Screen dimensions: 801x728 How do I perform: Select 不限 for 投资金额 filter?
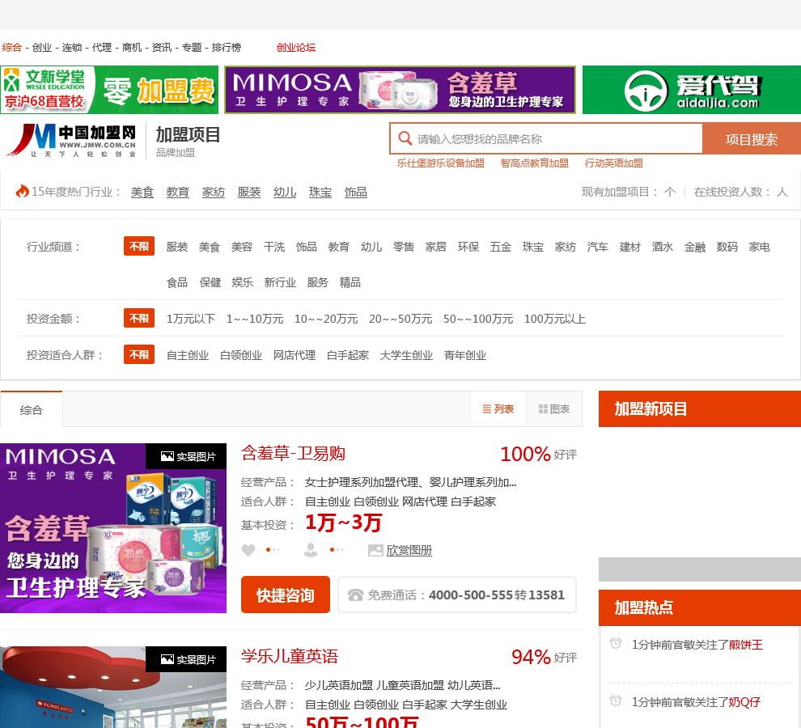[x=139, y=318]
